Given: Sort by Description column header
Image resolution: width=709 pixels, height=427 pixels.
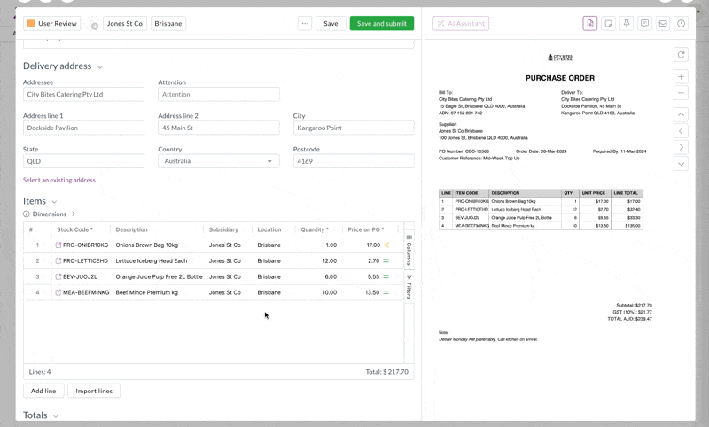Looking at the screenshot, I should 131,229.
